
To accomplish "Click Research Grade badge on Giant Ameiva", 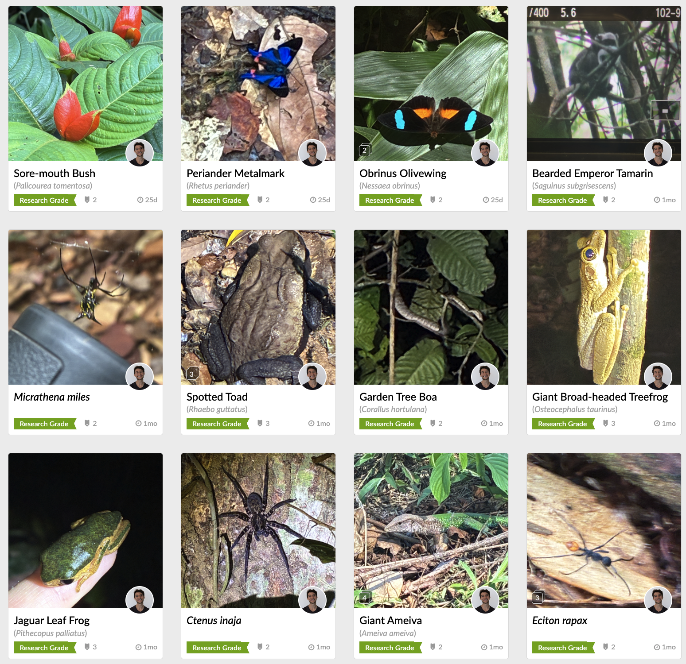I will click(390, 647).
